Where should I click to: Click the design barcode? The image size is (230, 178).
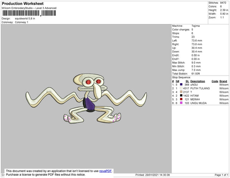click(29, 13)
